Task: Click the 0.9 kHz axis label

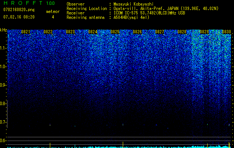Action: pyautogui.click(x=3, y=85)
